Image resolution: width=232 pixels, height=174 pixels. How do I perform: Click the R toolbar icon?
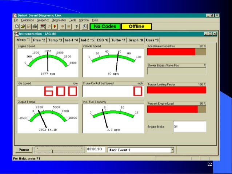tap(85, 27)
